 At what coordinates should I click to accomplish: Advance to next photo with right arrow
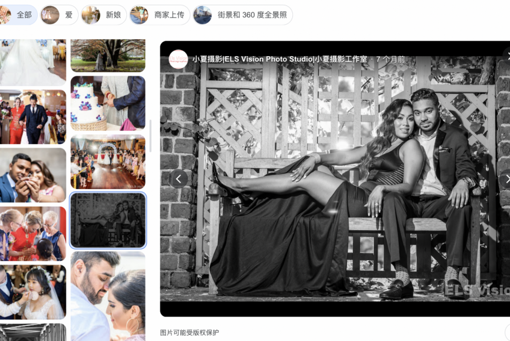coord(506,179)
